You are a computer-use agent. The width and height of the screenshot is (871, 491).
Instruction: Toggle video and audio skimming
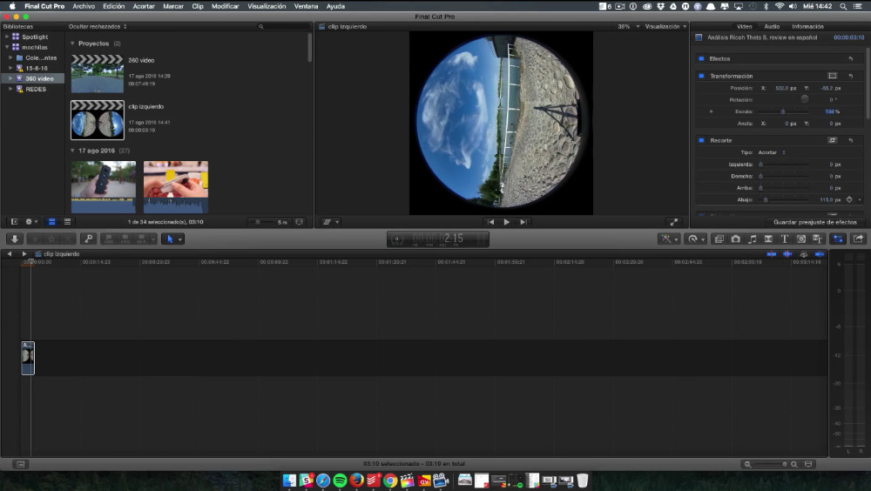[x=772, y=254]
